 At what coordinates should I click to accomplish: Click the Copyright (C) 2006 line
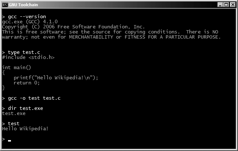click(73, 27)
